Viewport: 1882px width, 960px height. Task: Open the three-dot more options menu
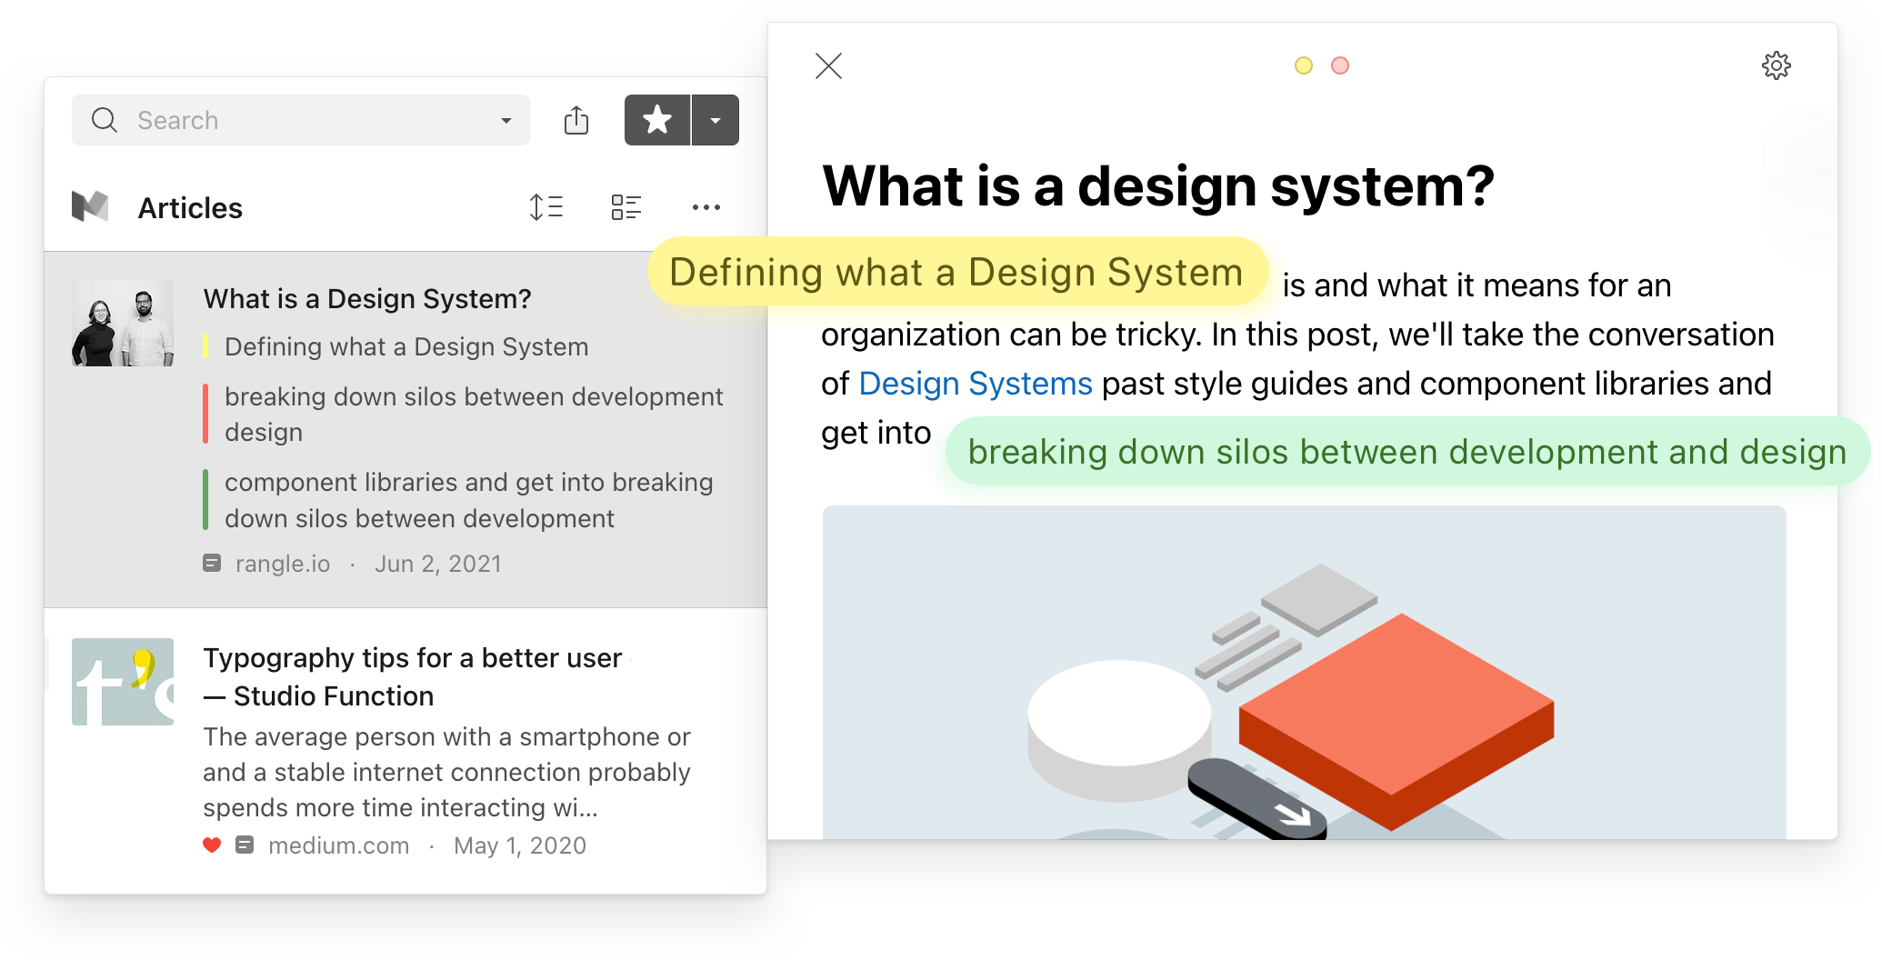[706, 207]
